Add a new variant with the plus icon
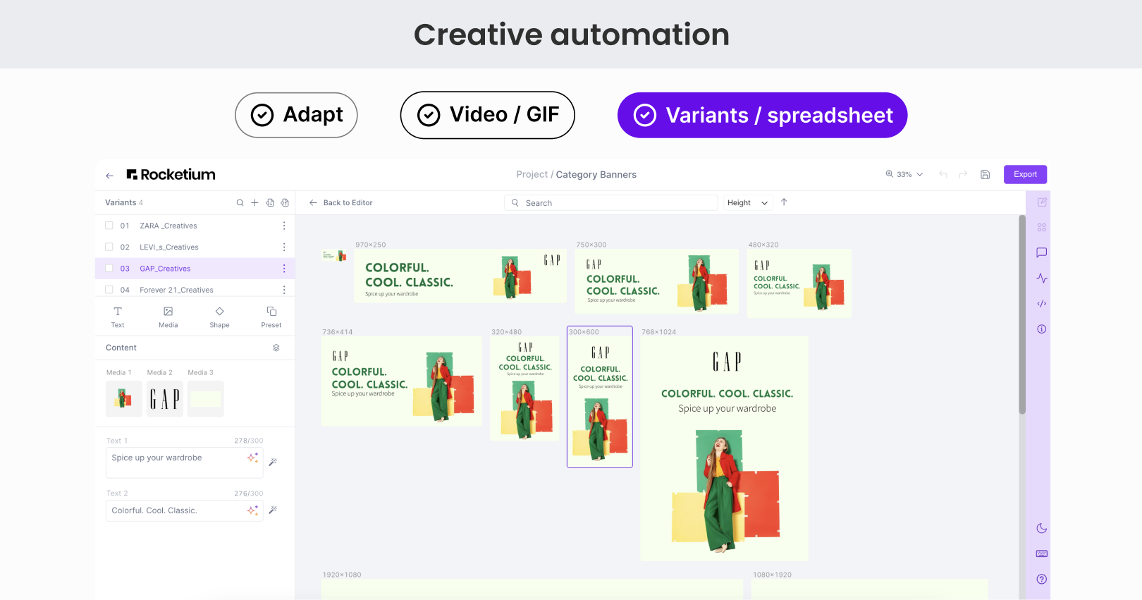 [254, 202]
